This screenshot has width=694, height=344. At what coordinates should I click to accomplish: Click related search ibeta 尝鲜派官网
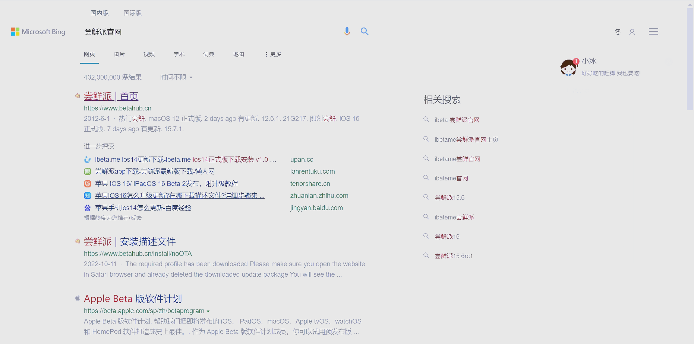457,120
